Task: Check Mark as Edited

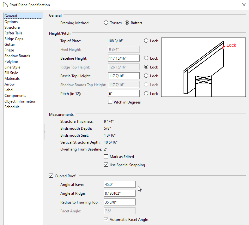Action: [x=106, y=157]
